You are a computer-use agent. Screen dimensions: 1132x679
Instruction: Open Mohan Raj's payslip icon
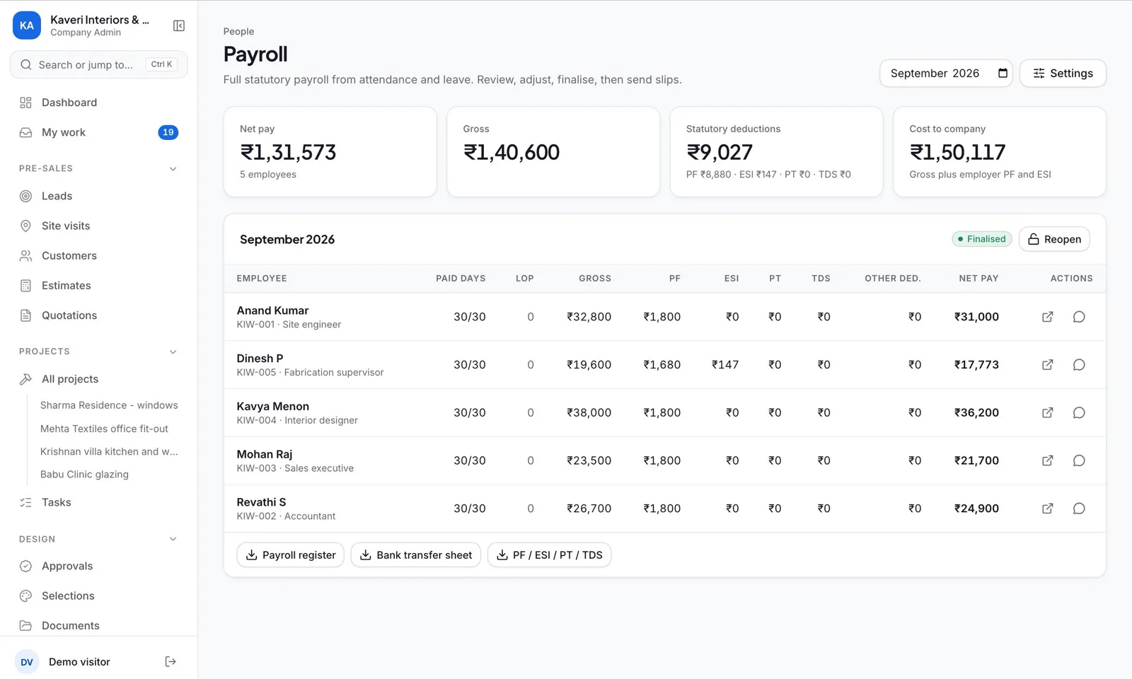1048,460
